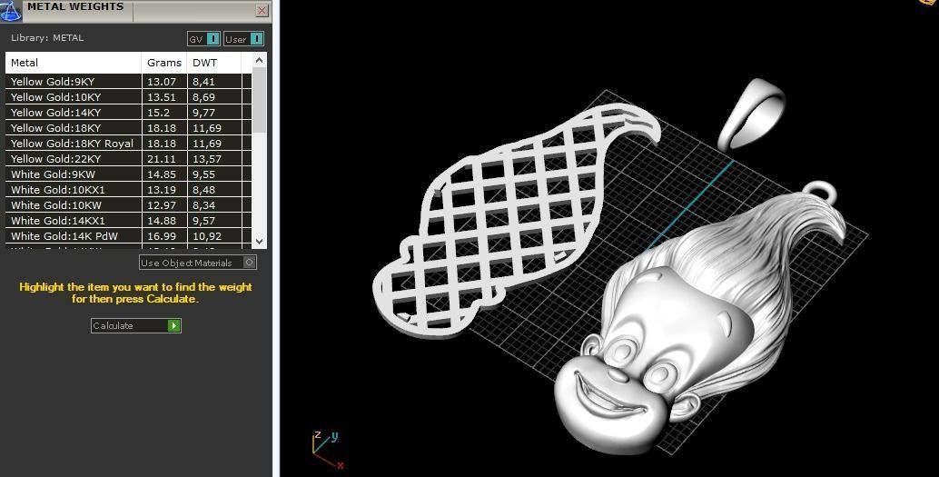
Task: Sort by the DWT column header
Action: tap(213, 63)
